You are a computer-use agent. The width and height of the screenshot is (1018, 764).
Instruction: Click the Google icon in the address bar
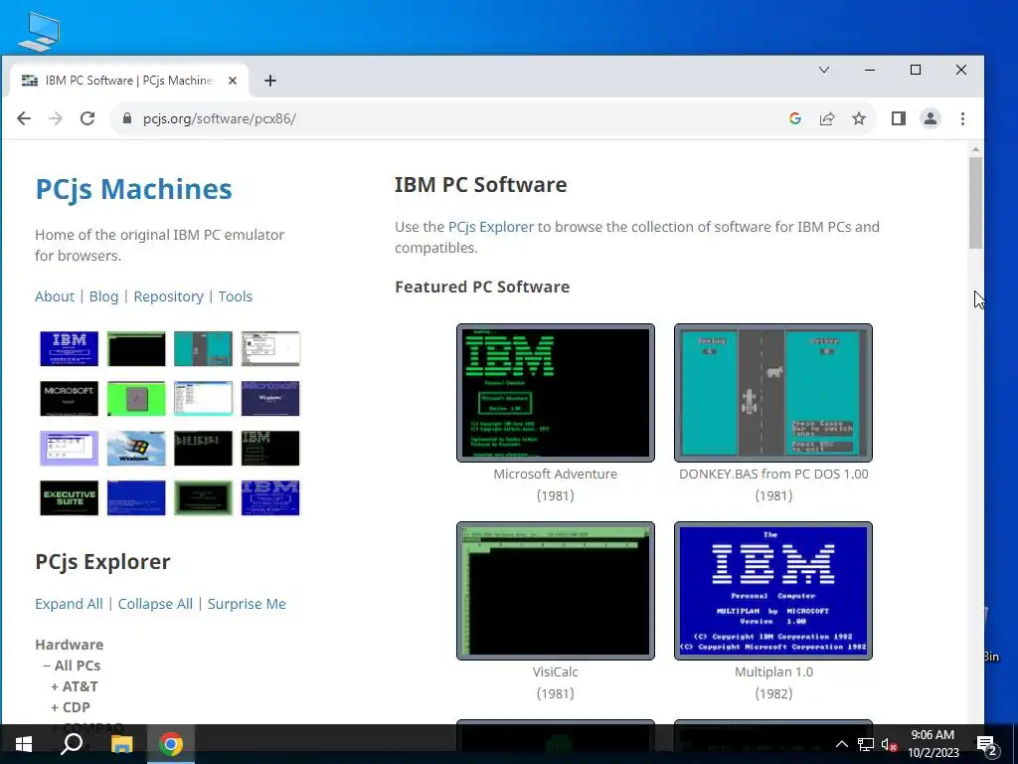(795, 119)
